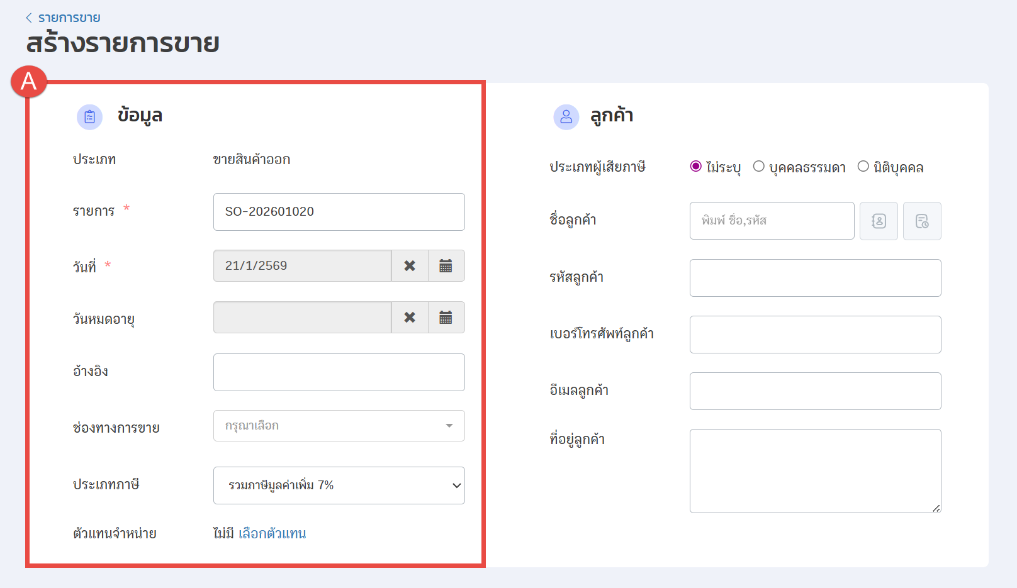Select บุคคลธรรมดา taxpayer type
Image resolution: width=1017 pixels, height=588 pixels.
click(759, 167)
